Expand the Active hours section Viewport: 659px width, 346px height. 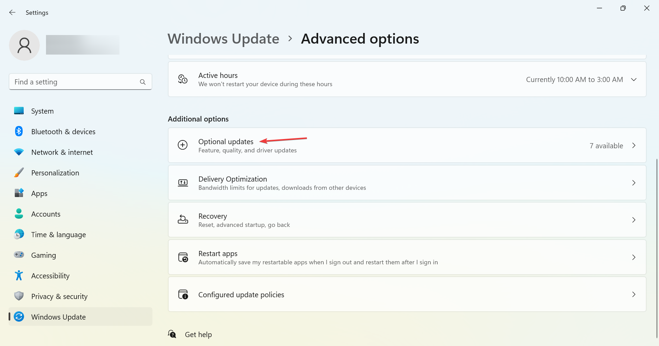pyautogui.click(x=634, y=79)
